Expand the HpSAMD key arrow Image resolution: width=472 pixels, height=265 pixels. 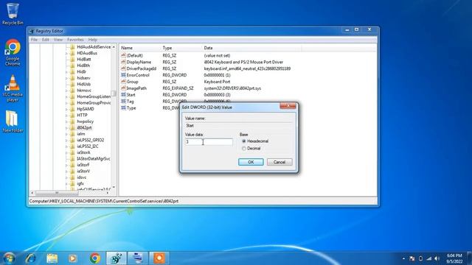66,109
